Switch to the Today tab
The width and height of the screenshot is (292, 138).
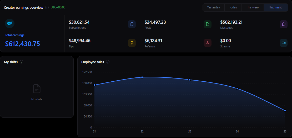click(233, 7)
